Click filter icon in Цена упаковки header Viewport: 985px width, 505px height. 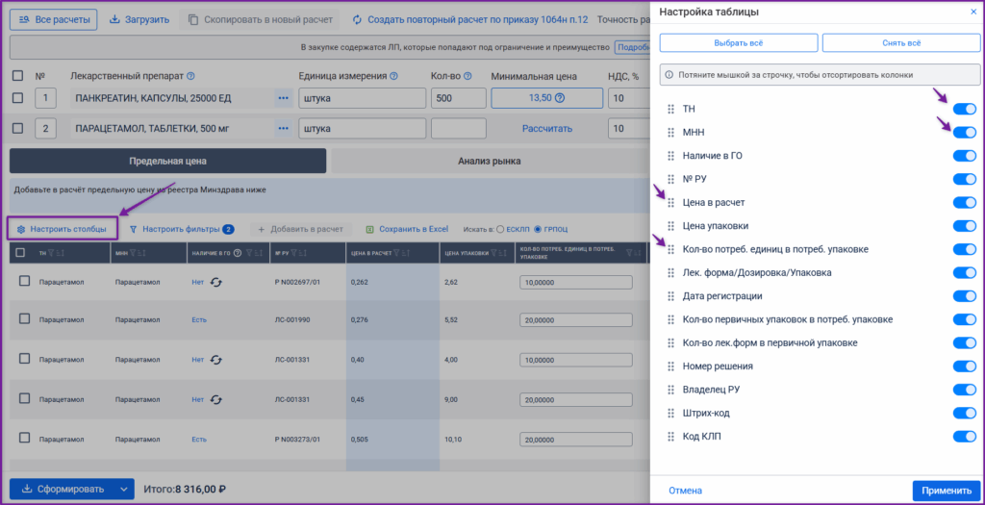tap(494, 253)
